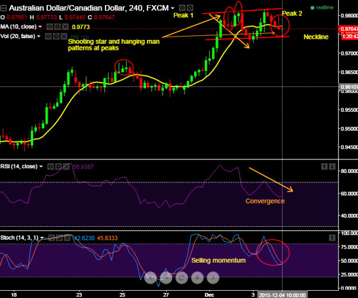Move the RSI pane down

(x=332, y=167)
